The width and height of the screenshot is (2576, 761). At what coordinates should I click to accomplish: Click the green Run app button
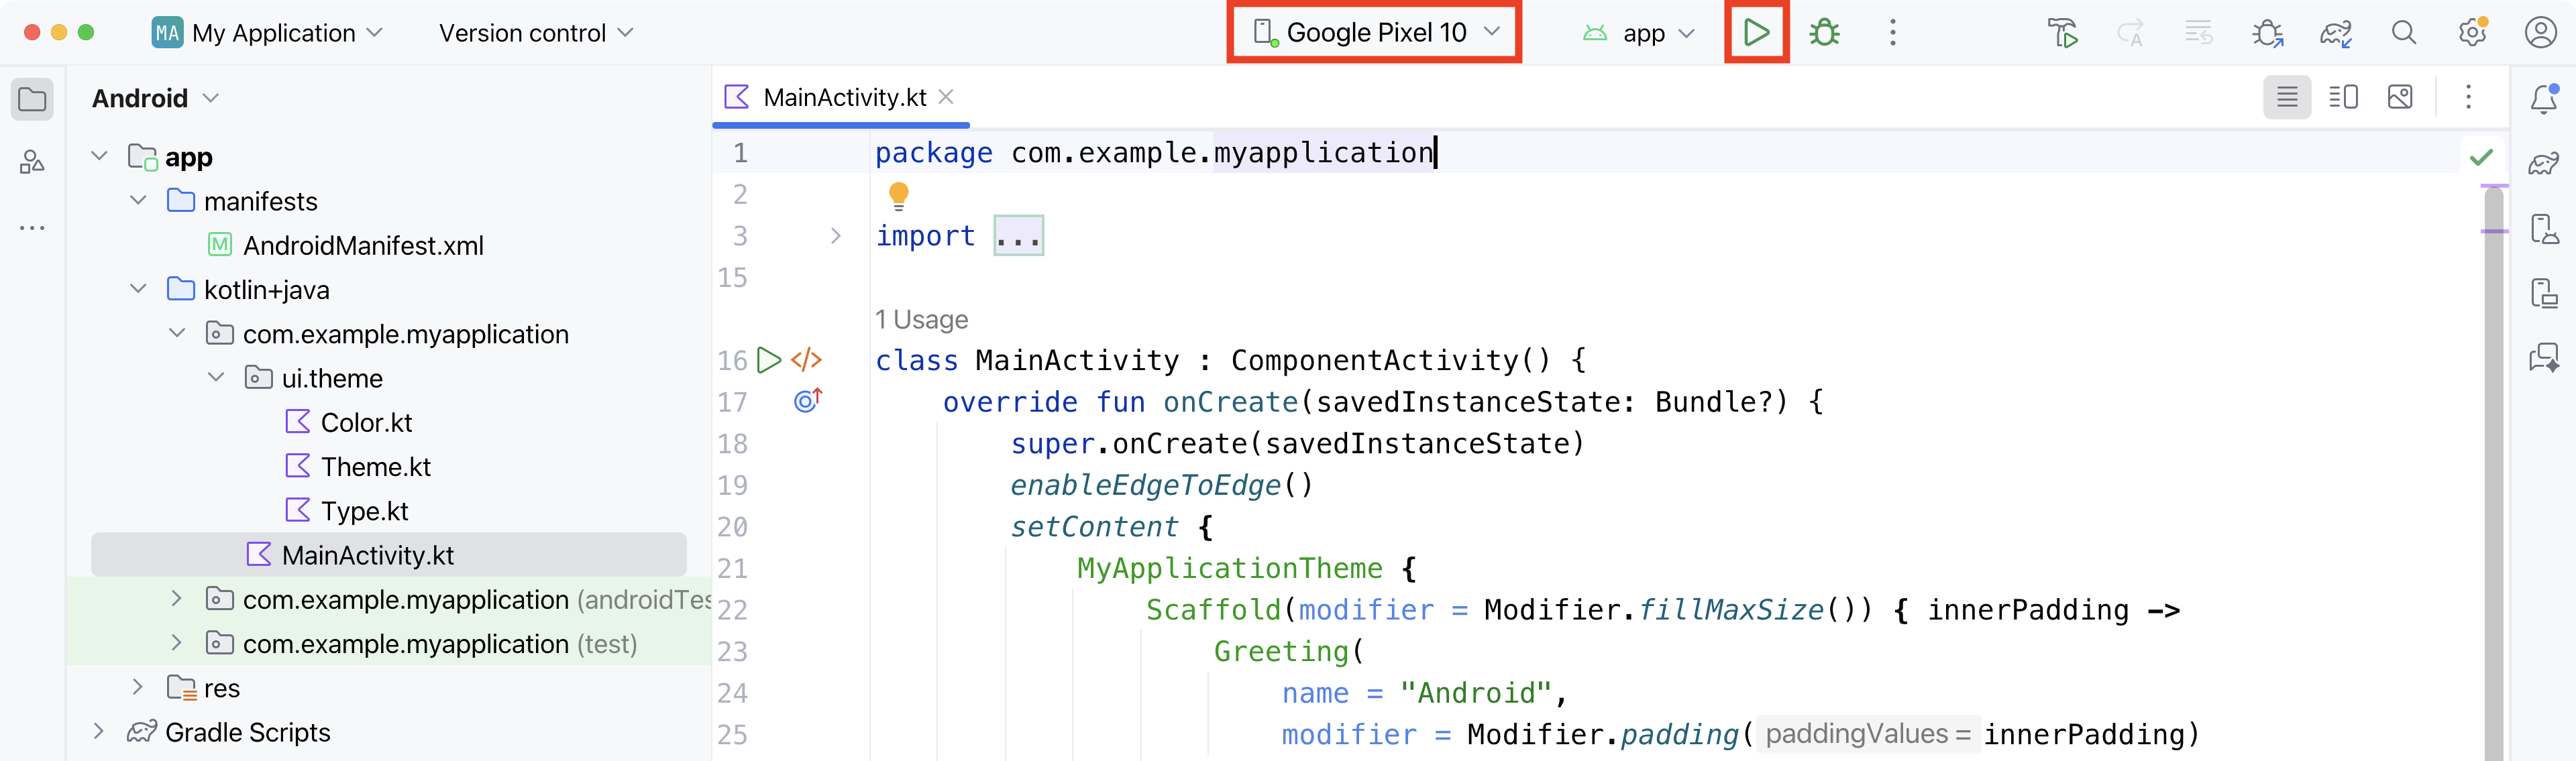click(x=1755, y=33)
